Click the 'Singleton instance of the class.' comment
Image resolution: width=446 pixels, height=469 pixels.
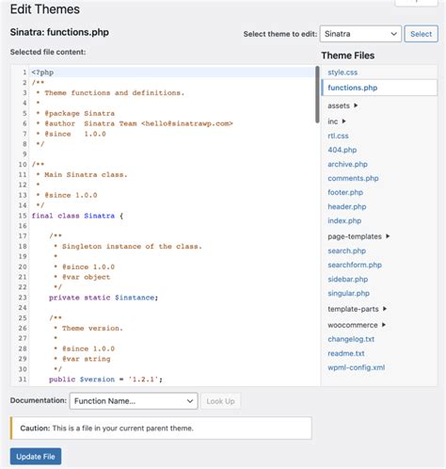click(x=128, y=247)
